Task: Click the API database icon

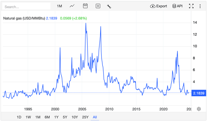Action: coord(177,6)
